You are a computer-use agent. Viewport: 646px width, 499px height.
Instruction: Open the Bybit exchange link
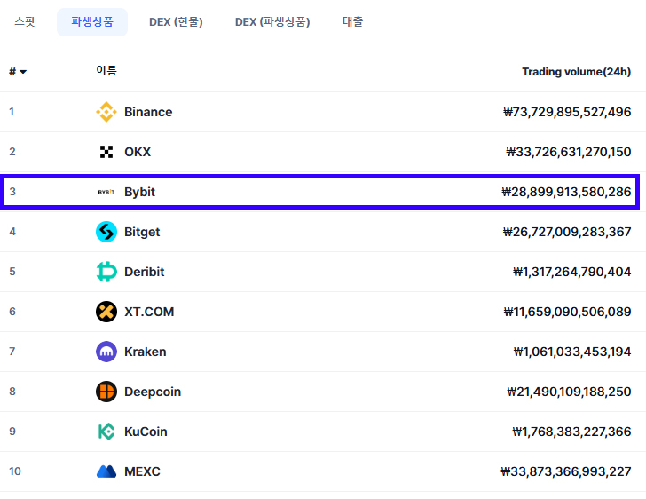[x=139, y=192]
